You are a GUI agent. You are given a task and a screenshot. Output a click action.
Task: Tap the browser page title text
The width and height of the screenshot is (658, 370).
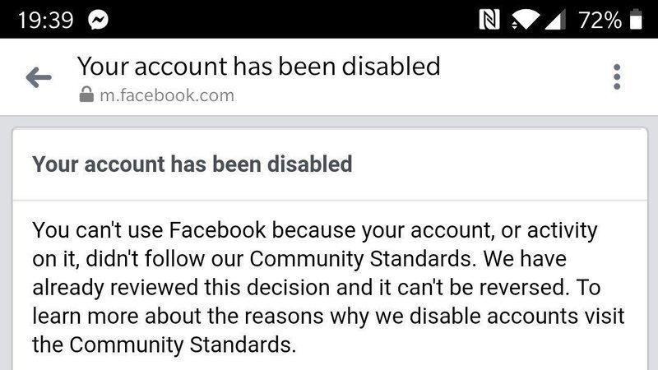(258, 67)
